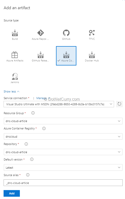Open the Resource Group dropdown
Screen dimensions: 125x199
63,121
